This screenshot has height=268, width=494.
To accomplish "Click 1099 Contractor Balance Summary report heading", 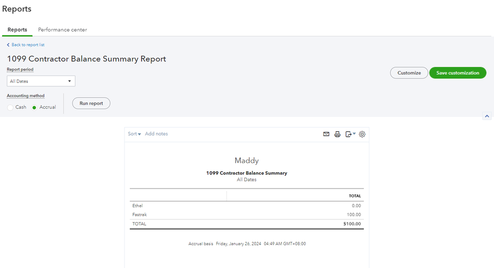I will click(247, 173).
